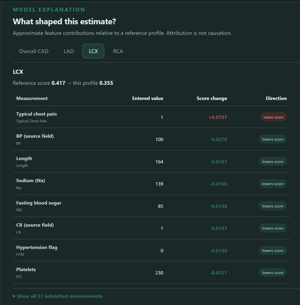Click the -0.0133 score change value
This screenshot has width=300, height=305.
point(218,228)
